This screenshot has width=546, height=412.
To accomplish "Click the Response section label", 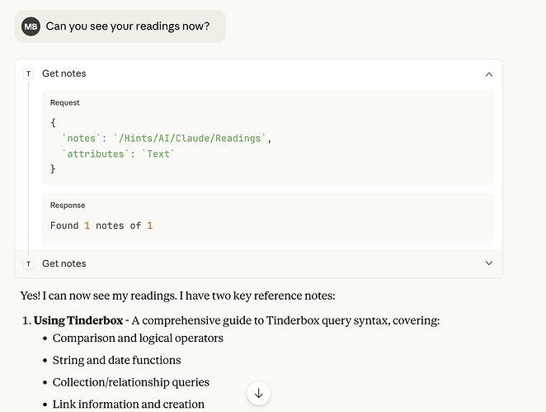I will click(68, 206).
